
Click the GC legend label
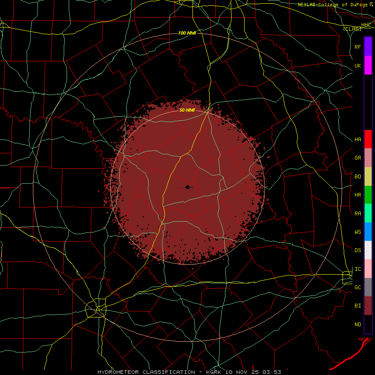point(357,287)
